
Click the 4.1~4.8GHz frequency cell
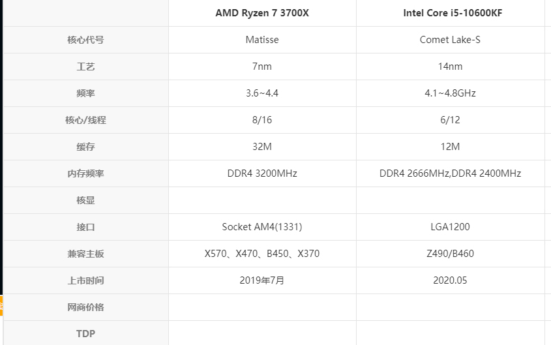click(450, 93)
